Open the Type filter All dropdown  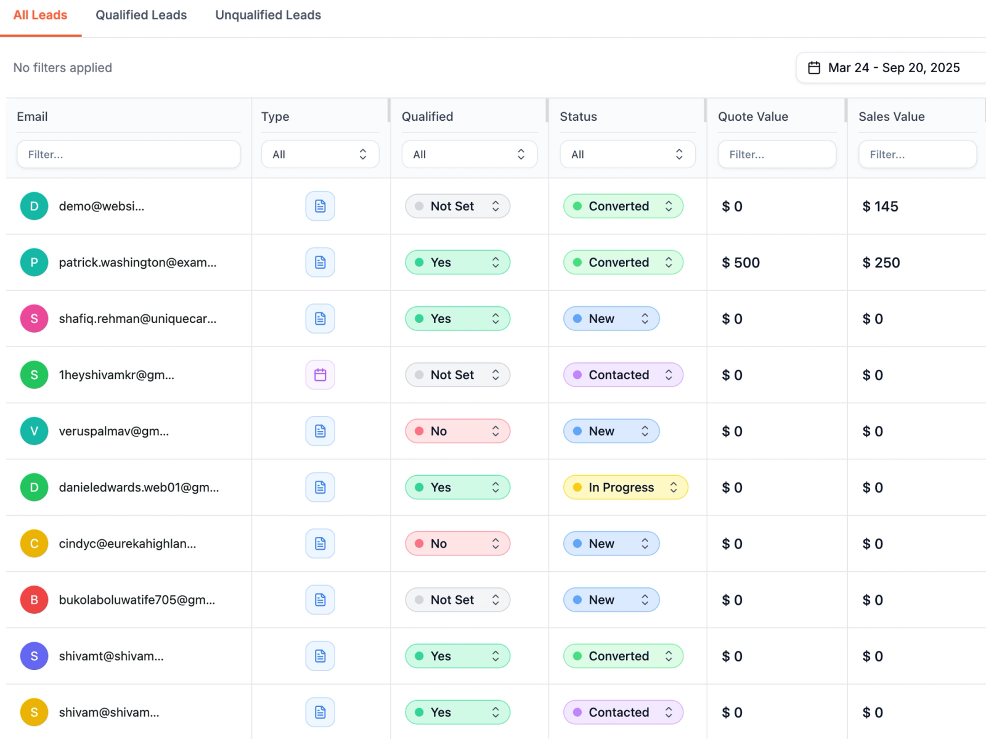coord(320,154)
